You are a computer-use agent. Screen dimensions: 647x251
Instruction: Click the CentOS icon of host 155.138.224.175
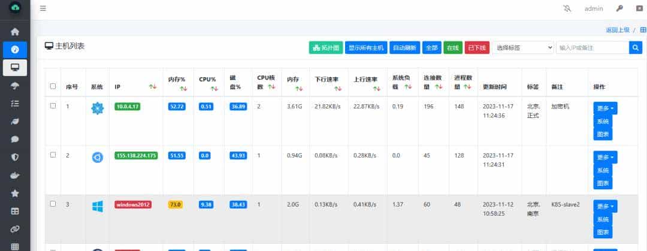point(98,157)
